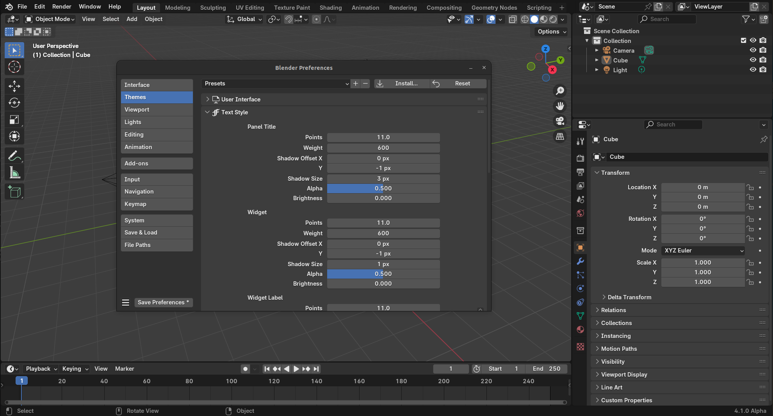Disable Cube in renders camera icon
This screenshot has height=416, width=773.
763,60
